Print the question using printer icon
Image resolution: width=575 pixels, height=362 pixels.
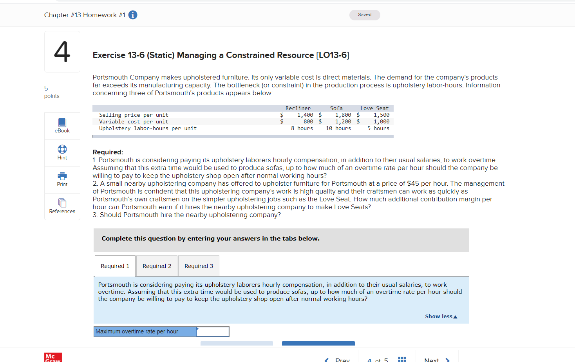(x=62, y=176)
